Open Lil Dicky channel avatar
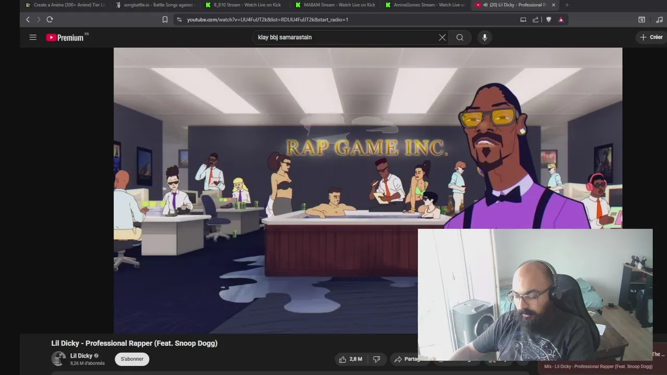 click(x=58, y=359)
